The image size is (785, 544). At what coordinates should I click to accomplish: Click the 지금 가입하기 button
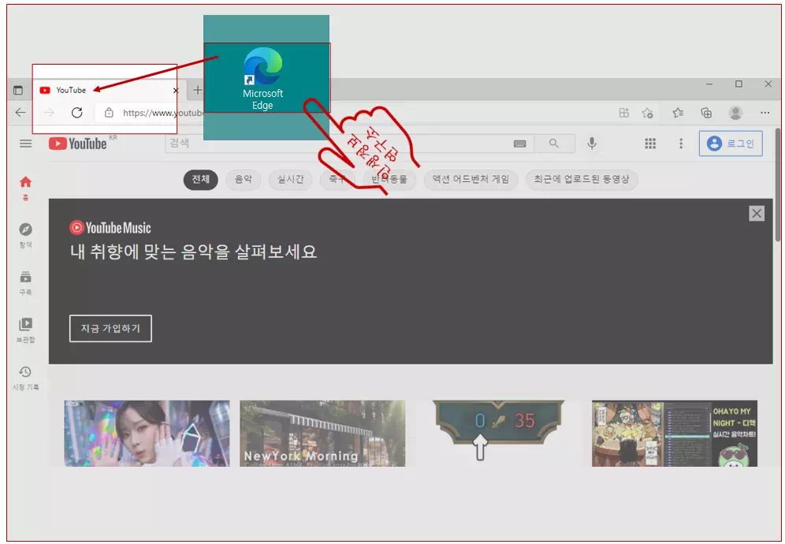(110, 329)
